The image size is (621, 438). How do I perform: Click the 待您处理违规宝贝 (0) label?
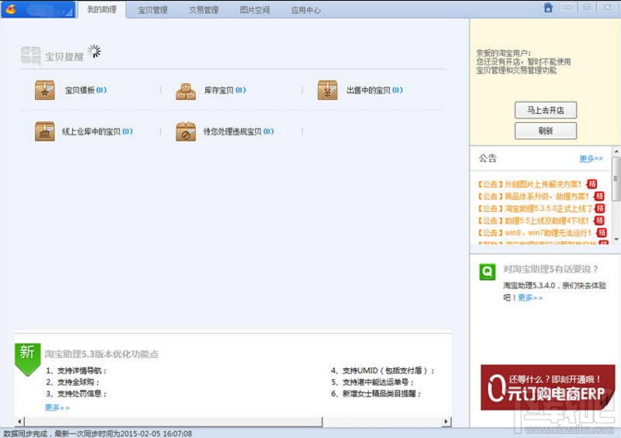[x=239, y=131]
